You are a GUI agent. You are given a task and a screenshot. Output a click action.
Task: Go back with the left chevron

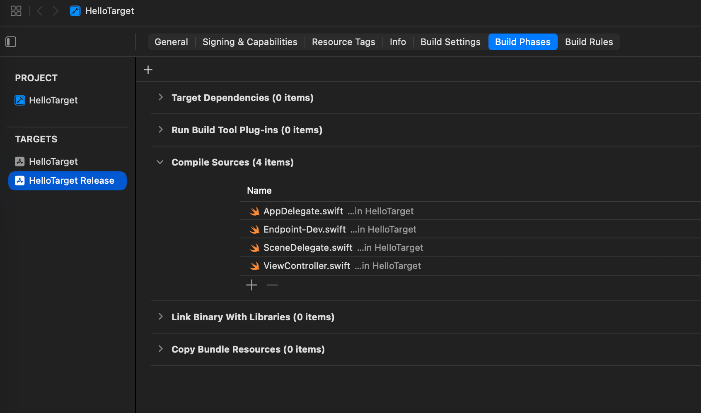click(40, 11)
